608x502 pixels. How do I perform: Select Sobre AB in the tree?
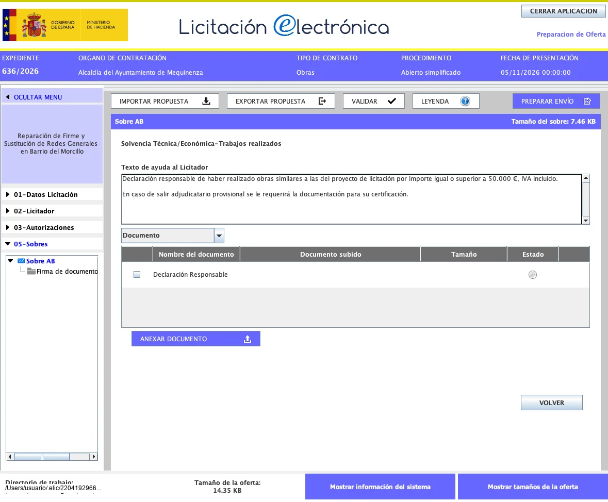[x=40, y=261]
